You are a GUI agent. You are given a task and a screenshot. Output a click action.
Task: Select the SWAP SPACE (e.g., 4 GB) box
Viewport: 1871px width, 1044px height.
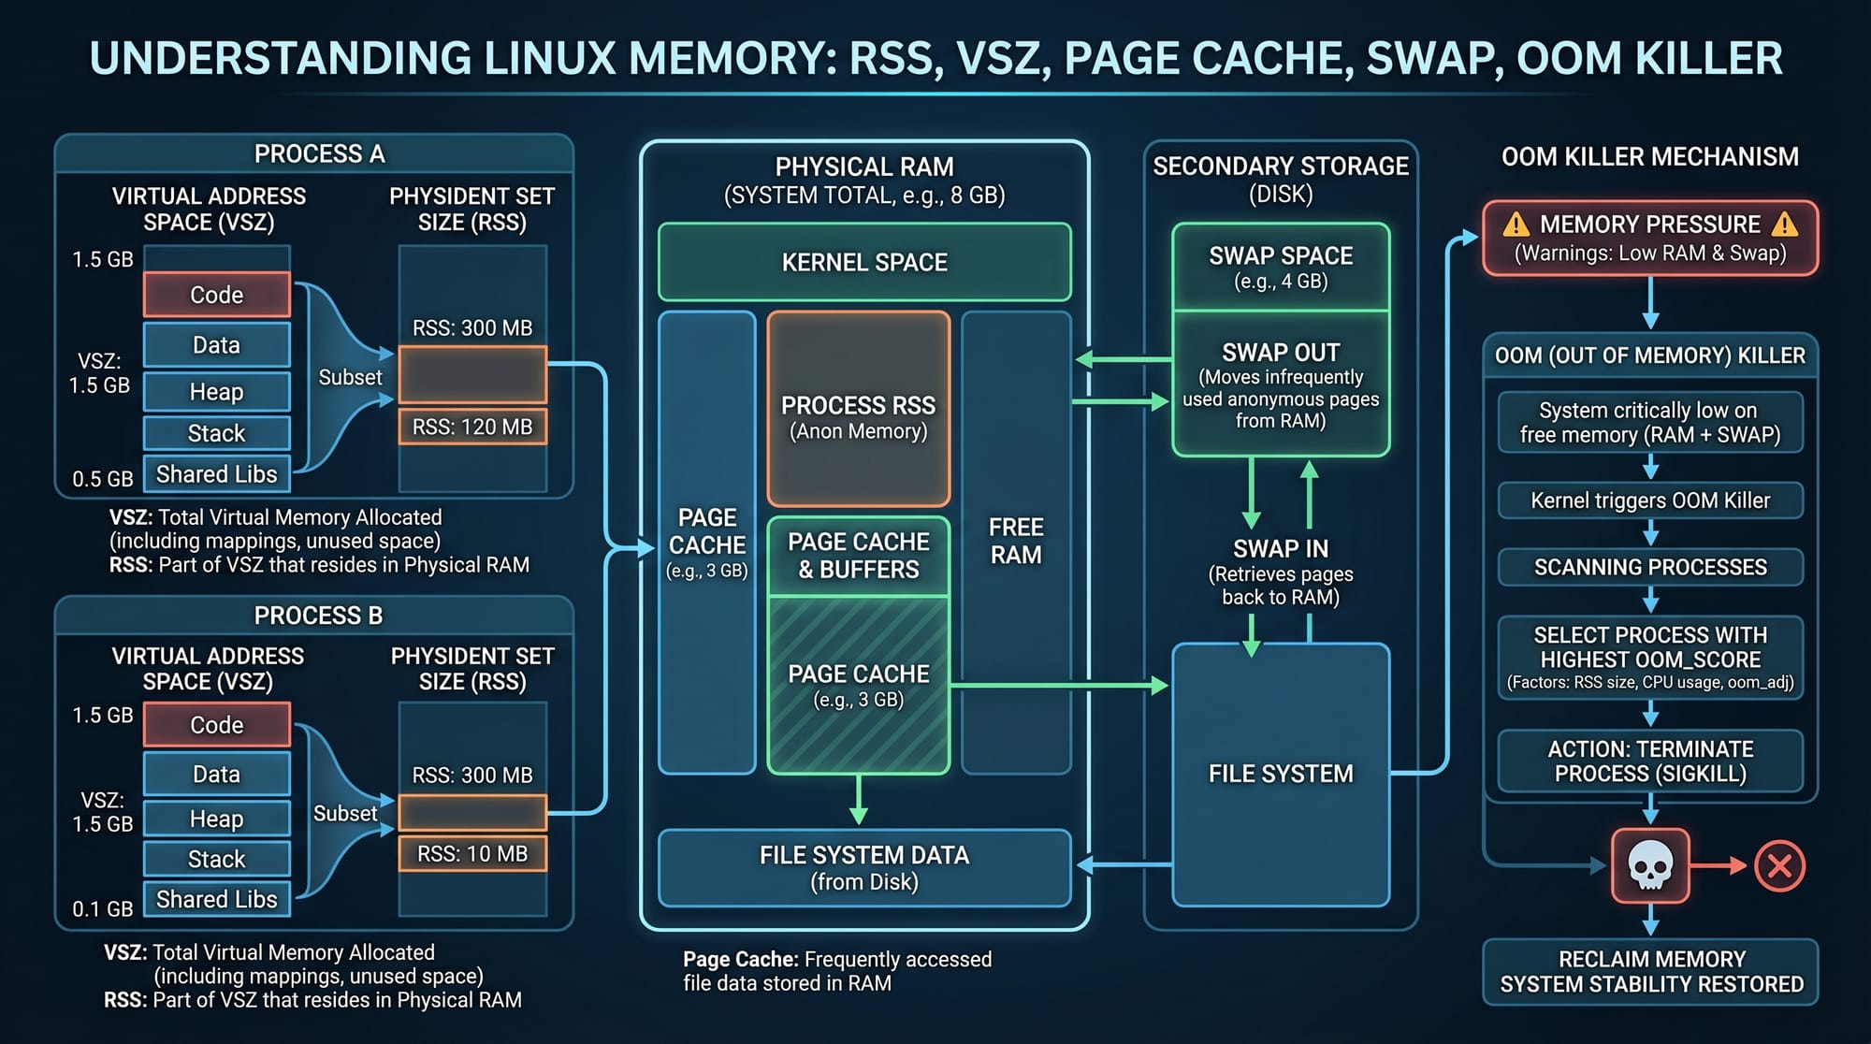click(1281, 267)
